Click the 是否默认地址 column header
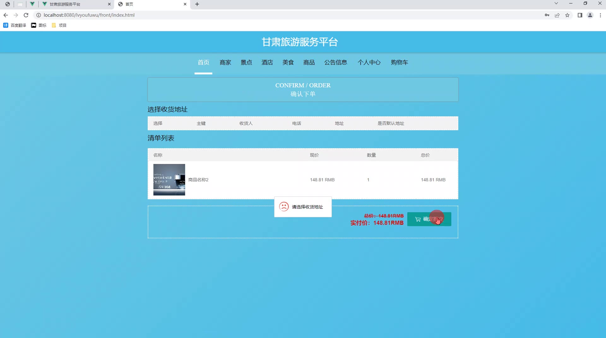This screenshot has height=338, width=606. pyautogui.click(x=391, y=123)
